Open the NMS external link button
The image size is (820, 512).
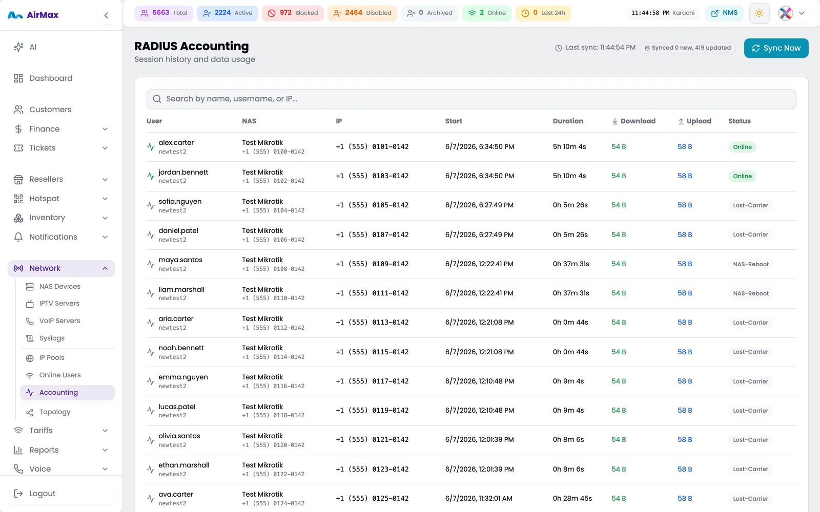tap(724, 13)
